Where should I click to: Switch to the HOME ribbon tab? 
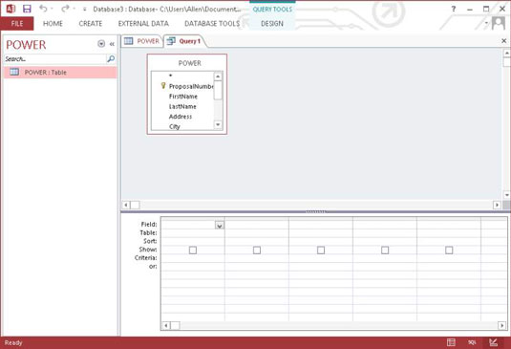(53, 24)
